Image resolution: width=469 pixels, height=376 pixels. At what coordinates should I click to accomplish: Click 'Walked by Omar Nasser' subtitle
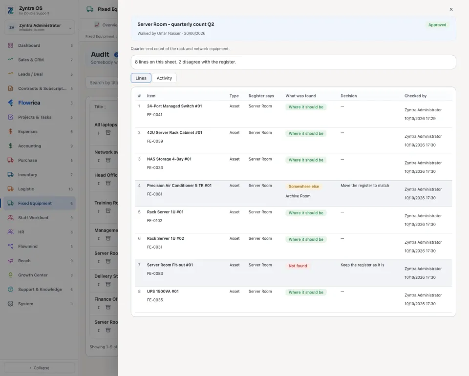coord(171,34)
